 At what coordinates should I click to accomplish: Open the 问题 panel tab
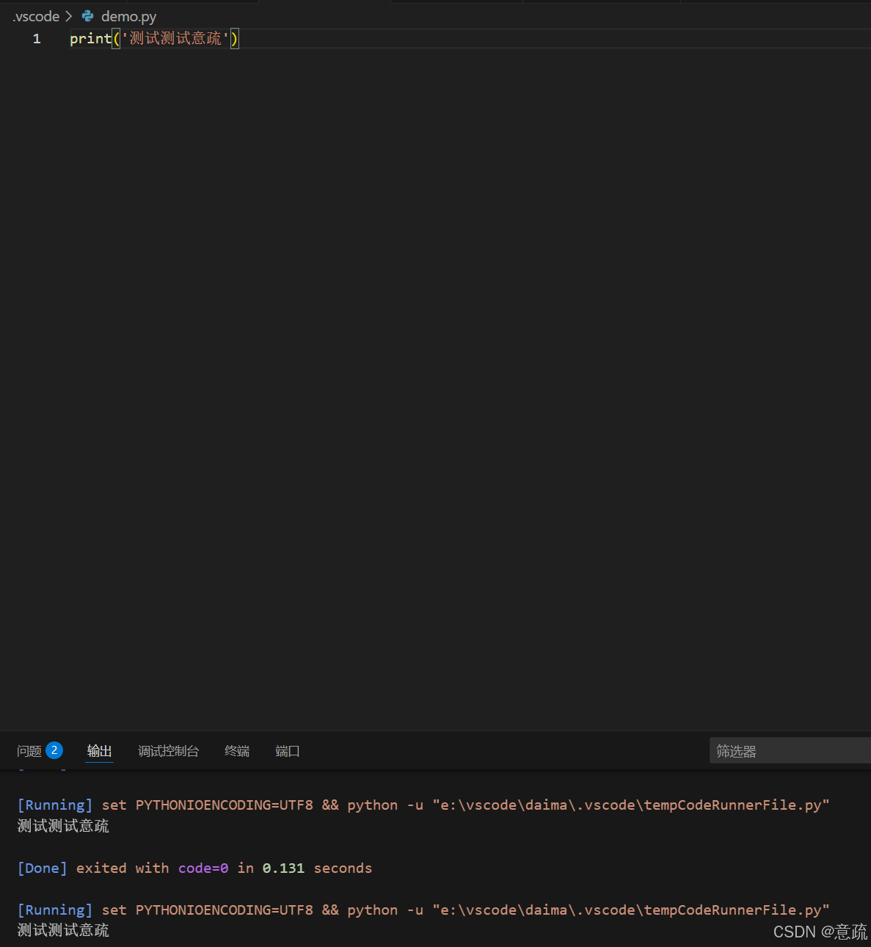[29, 751]
